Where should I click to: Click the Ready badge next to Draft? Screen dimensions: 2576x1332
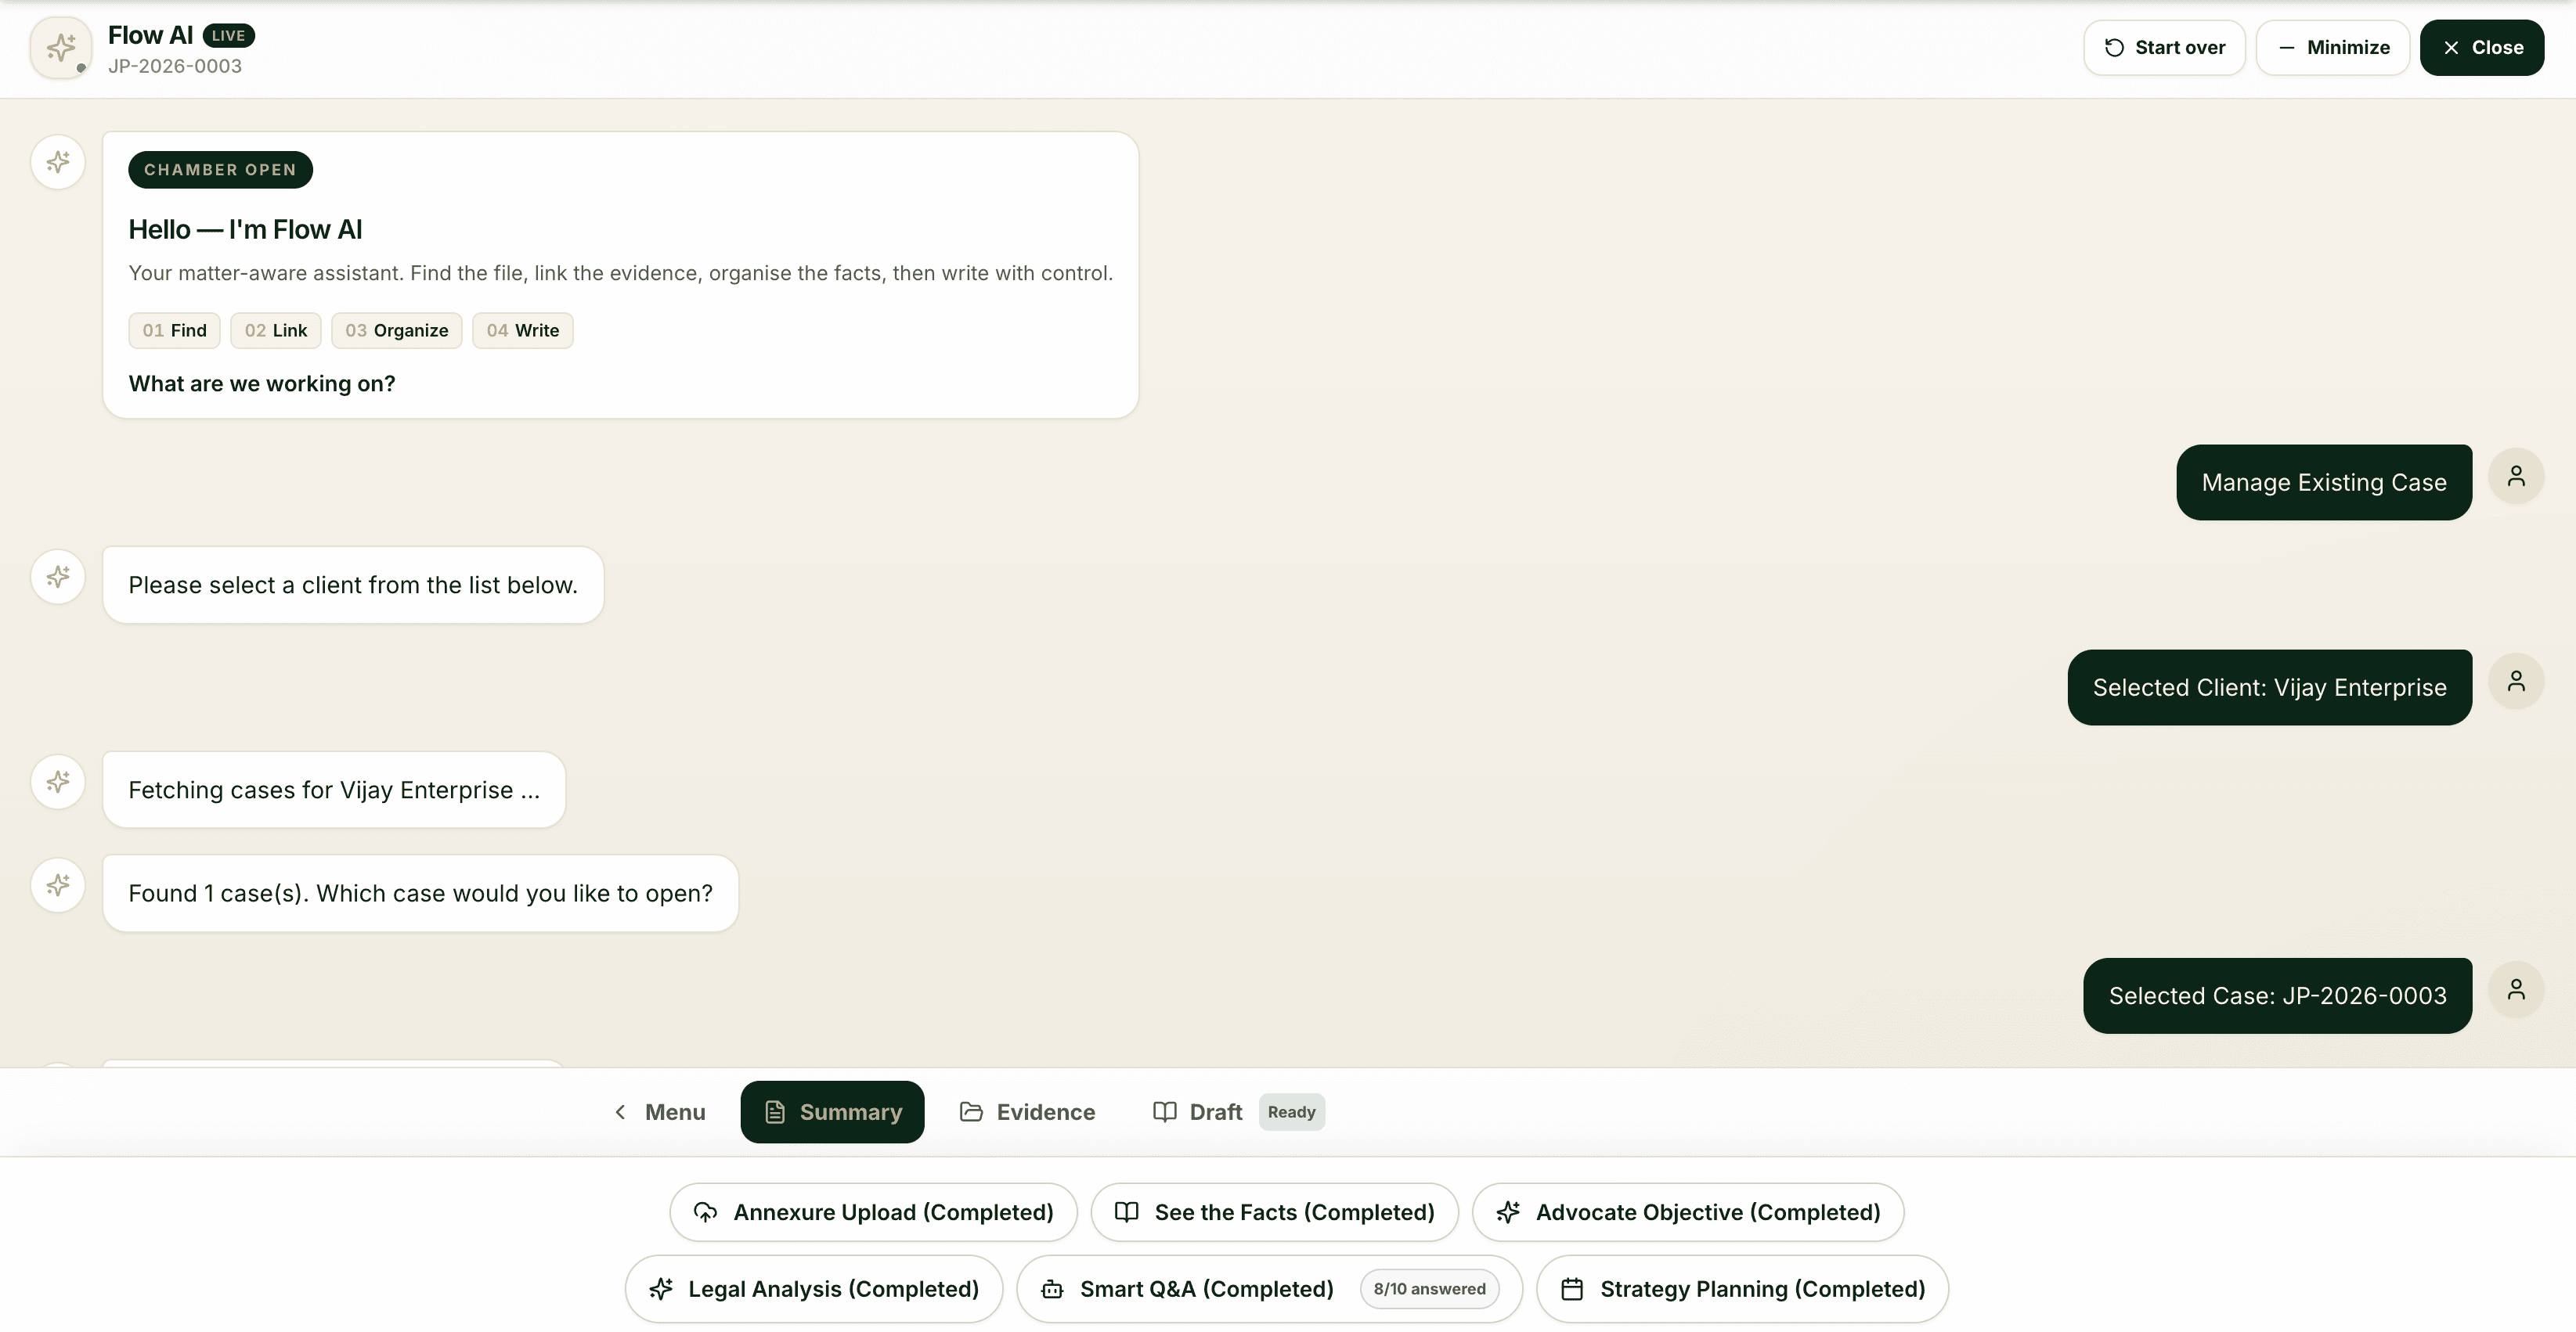pyautogui.click(x=1291, y=1112)
